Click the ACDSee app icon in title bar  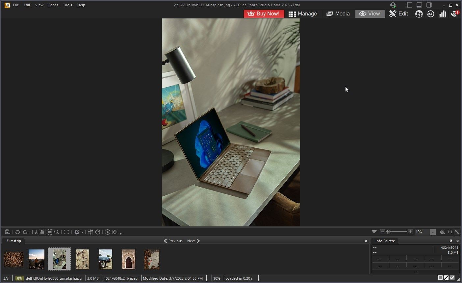click(7, 5)
